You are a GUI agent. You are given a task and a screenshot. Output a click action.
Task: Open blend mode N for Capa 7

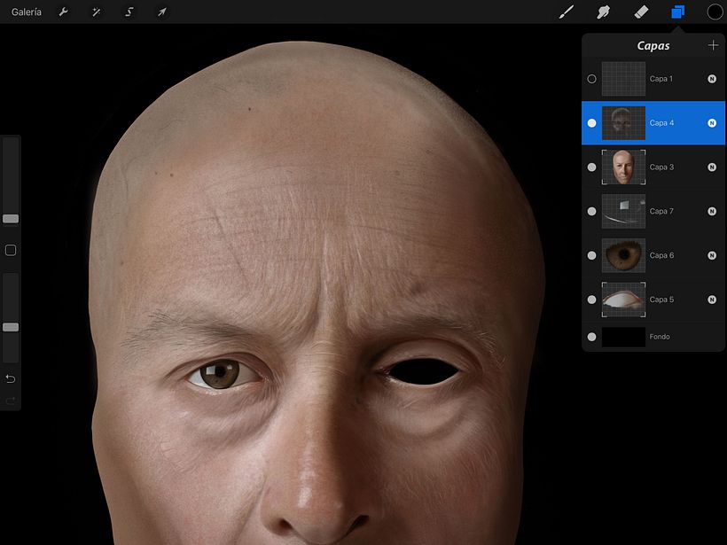coord(712,211)
